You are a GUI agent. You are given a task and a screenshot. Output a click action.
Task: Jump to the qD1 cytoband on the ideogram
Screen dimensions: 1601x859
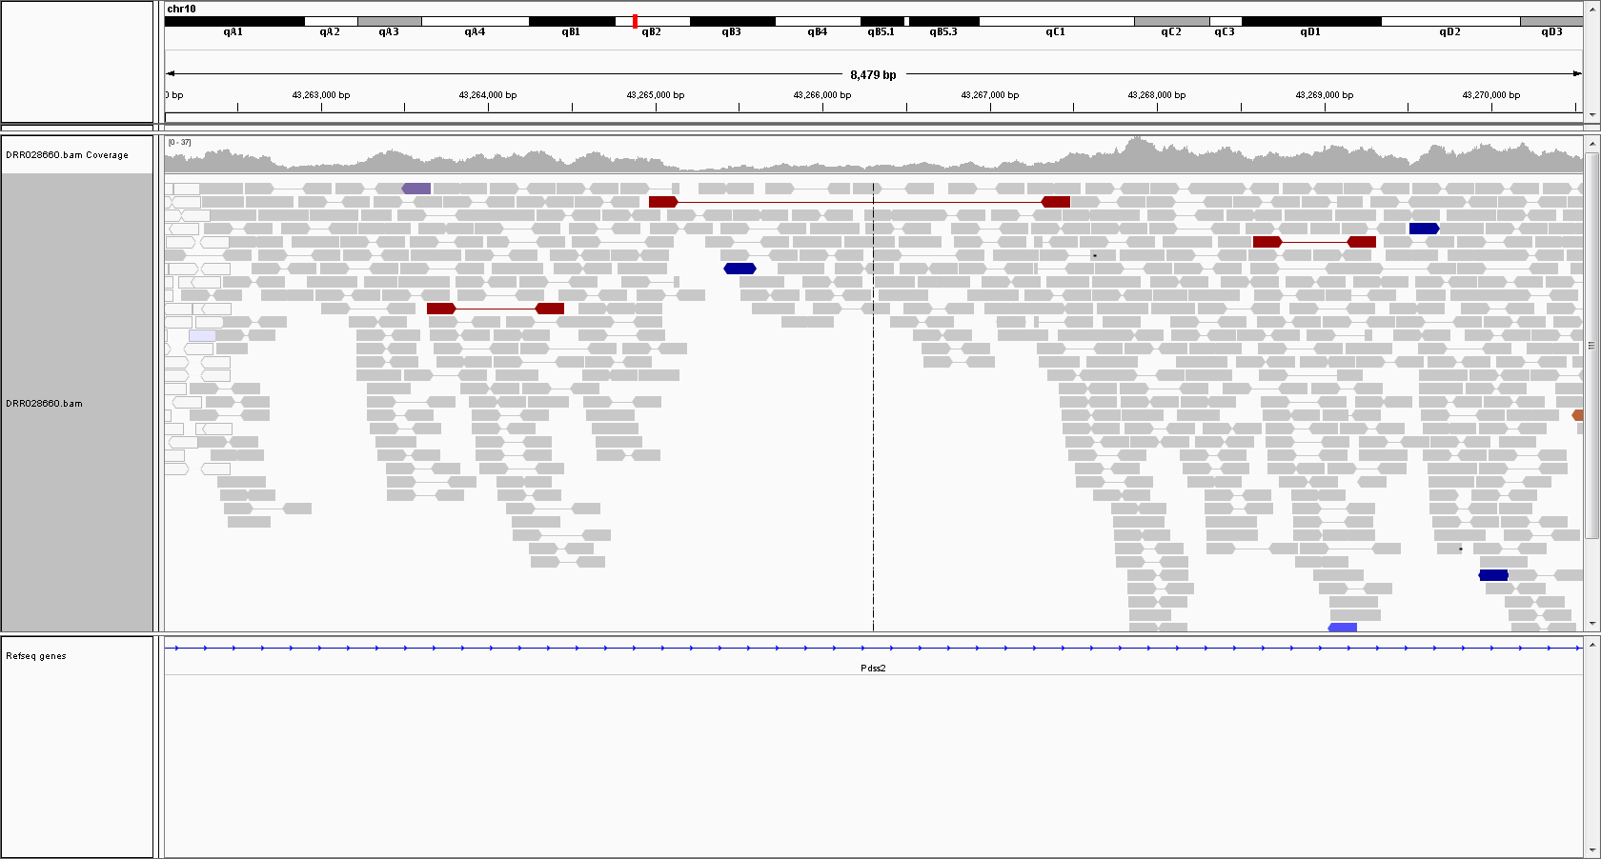point(1310,21)
